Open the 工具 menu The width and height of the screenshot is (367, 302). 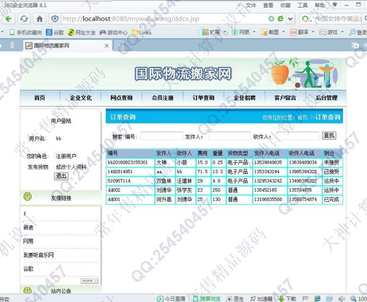point(302,5)
